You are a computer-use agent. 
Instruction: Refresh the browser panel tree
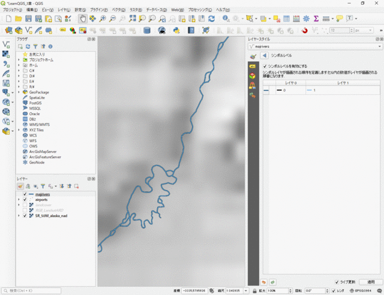(x=28, y=46)
